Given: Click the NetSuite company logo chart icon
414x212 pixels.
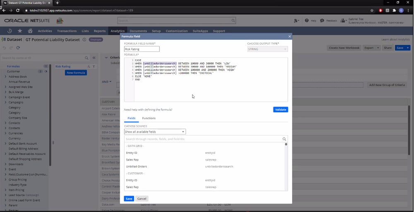Looking at the screenshot, I should click(x=60, y=21).
